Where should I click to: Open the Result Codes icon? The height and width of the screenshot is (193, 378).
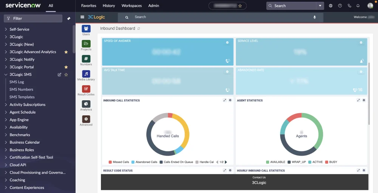pos(86,89)
